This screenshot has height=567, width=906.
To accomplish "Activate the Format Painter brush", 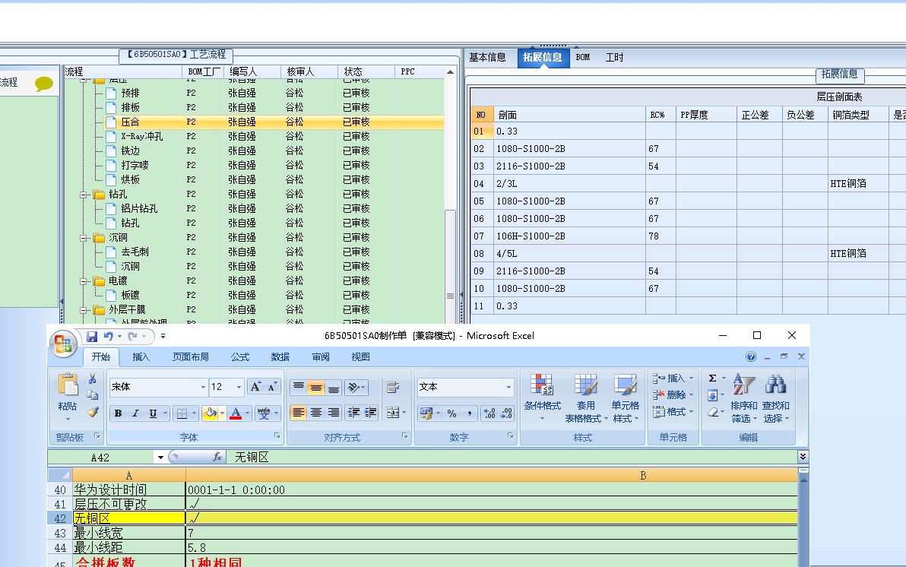I will pos(93,411).
